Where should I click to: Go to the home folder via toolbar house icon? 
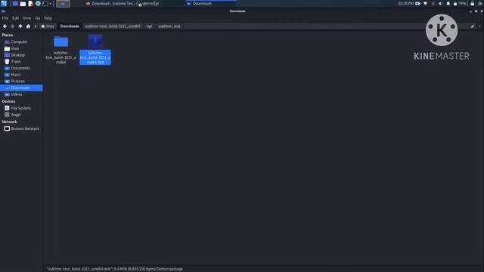pyautogui.click(x=28, y=26)
